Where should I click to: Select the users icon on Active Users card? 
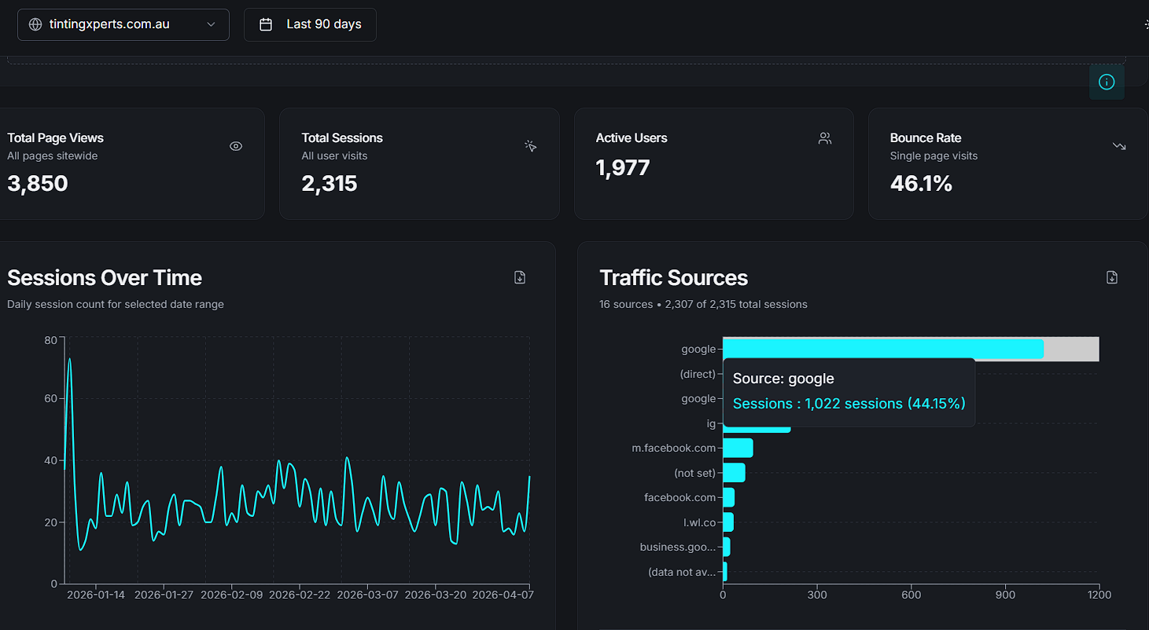(x=824, y=138)
